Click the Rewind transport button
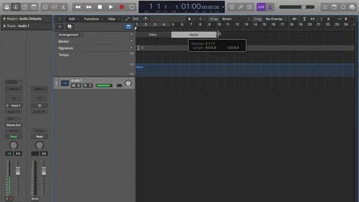The image size is (359, 202). coord(78,7)
